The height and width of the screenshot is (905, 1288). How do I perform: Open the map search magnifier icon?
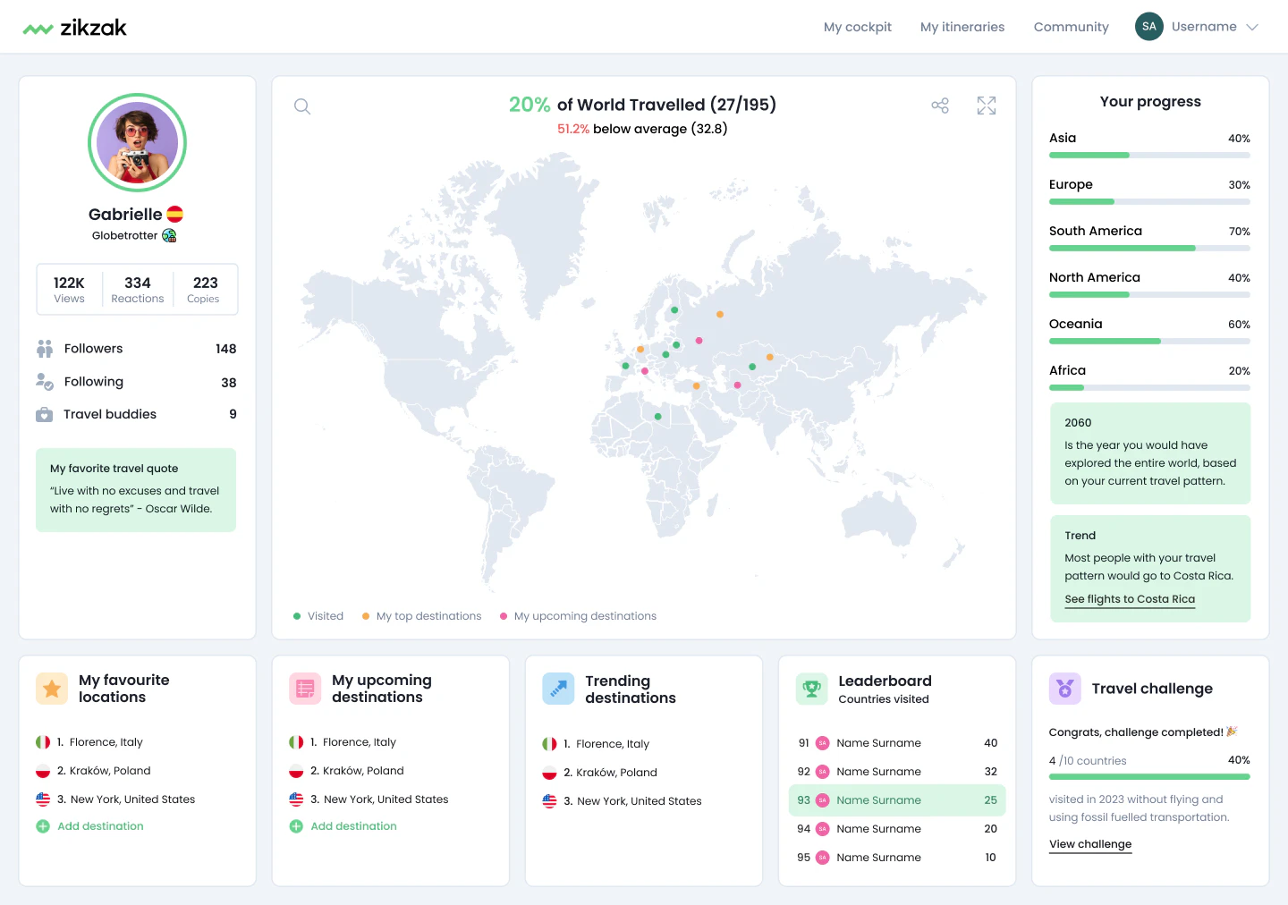pos(302,106)
